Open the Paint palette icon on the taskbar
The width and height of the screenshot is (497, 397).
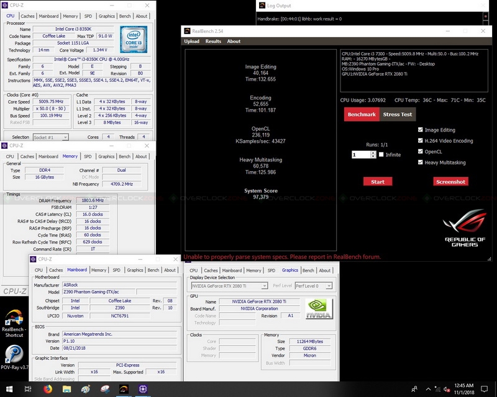pos(86,389)
